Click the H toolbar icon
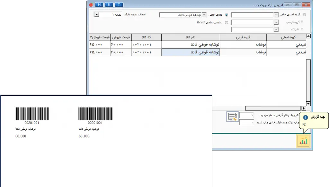 pos(100,4)
